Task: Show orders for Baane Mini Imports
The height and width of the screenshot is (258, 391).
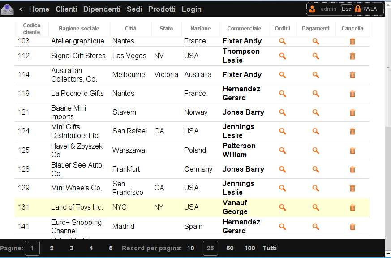Action: click(x=283, y=112)
